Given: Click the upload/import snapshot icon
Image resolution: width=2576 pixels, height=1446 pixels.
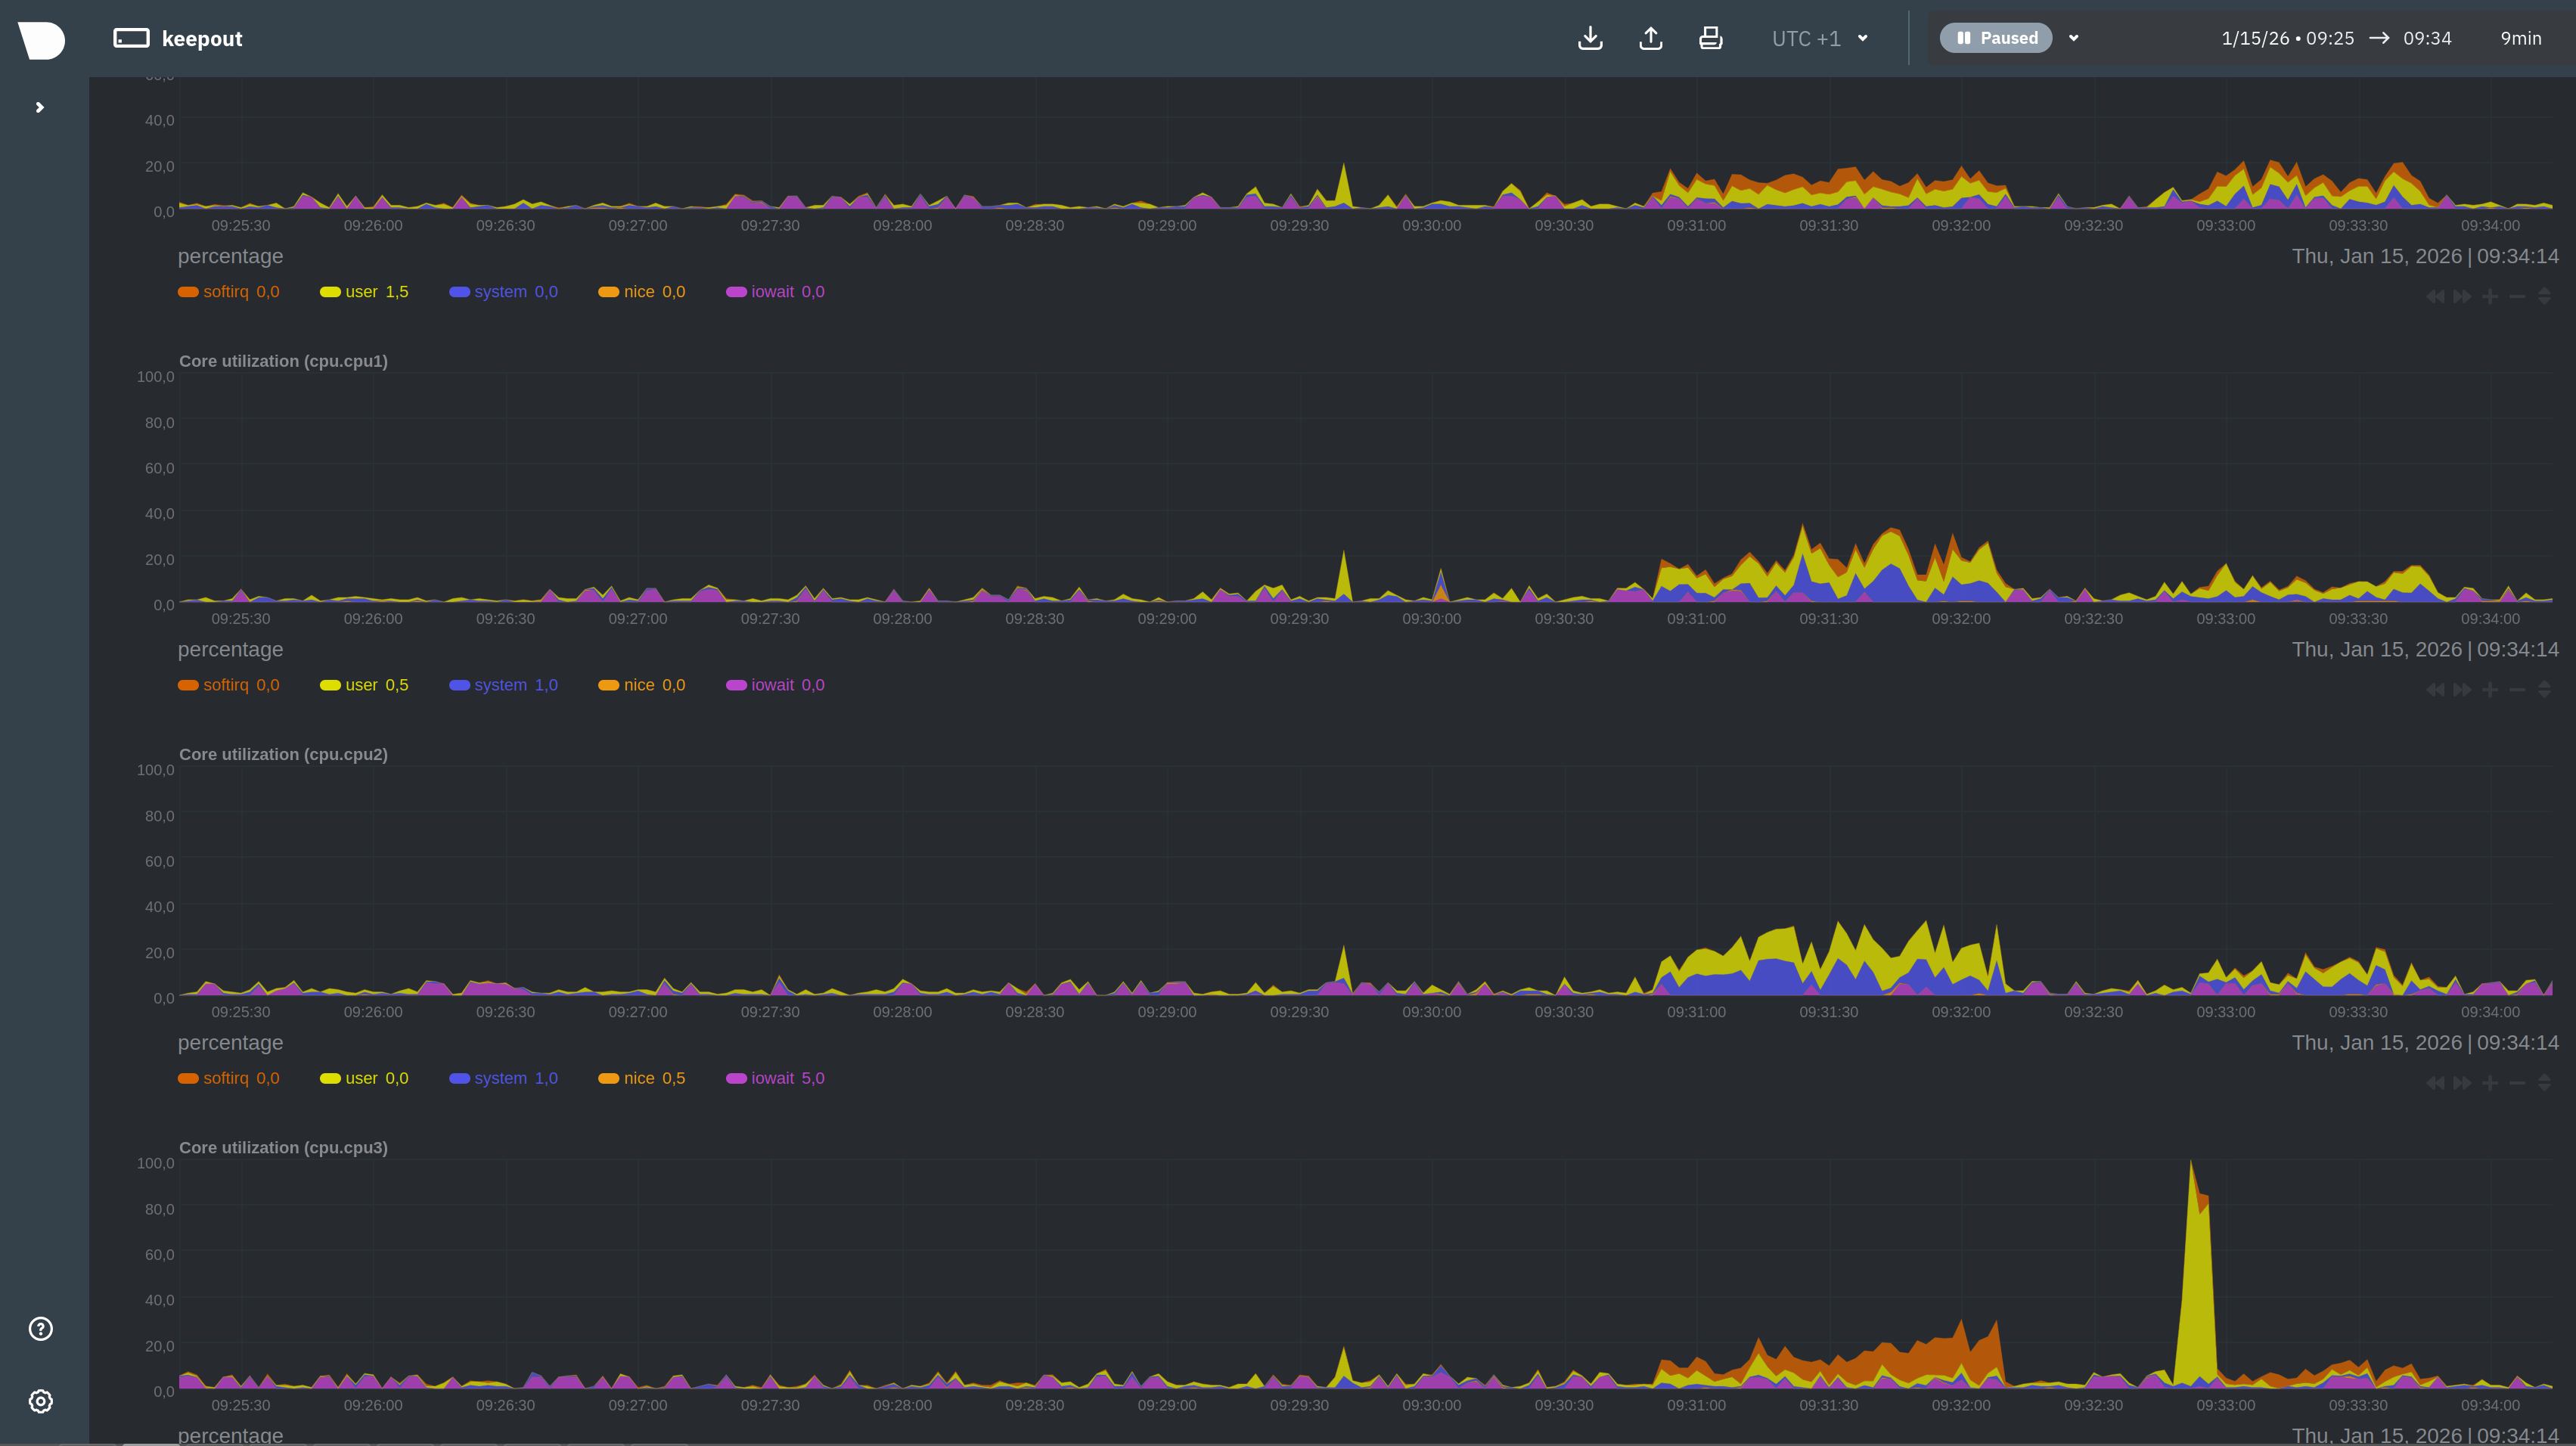Looking at the screenshot, I should coord(1651,38).
